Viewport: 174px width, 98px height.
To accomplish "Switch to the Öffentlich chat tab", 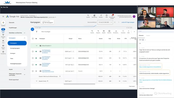I will pyautogui.click(x=141, y=36).
